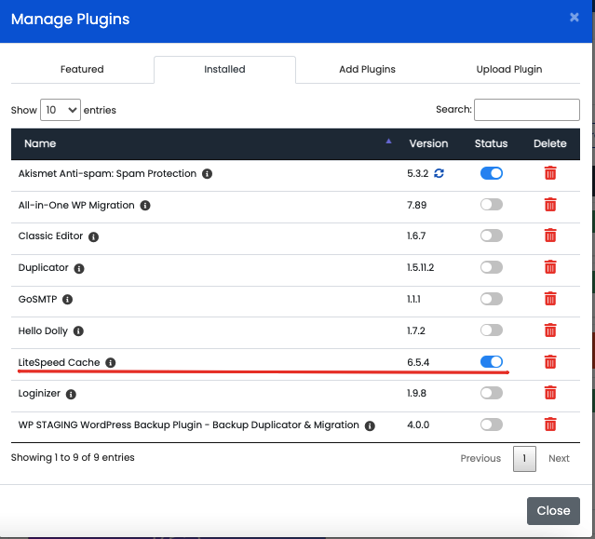
Task: Switch to the Featured tab
Action: click(82, 70)
